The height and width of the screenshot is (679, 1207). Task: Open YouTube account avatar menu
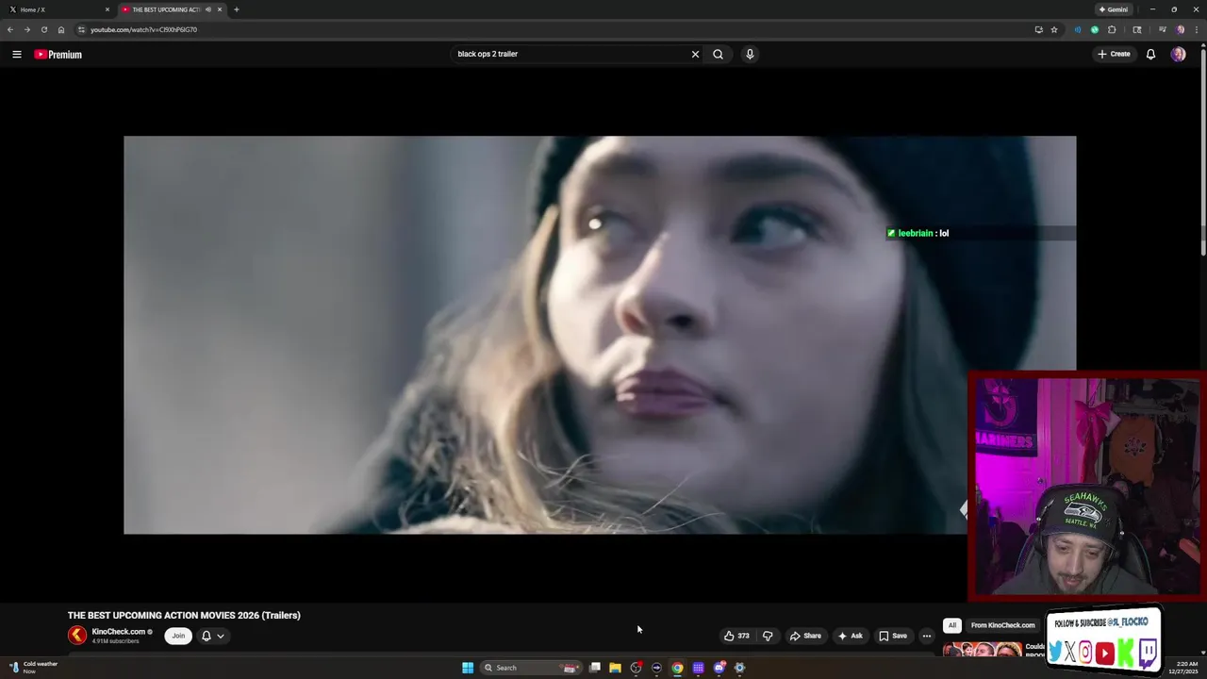pos(1178,54)
